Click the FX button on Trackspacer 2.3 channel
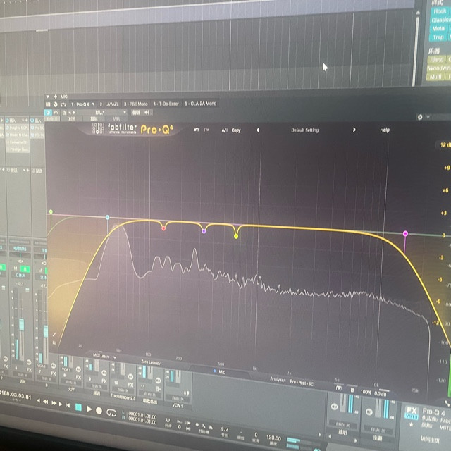 tap(130, 385)
